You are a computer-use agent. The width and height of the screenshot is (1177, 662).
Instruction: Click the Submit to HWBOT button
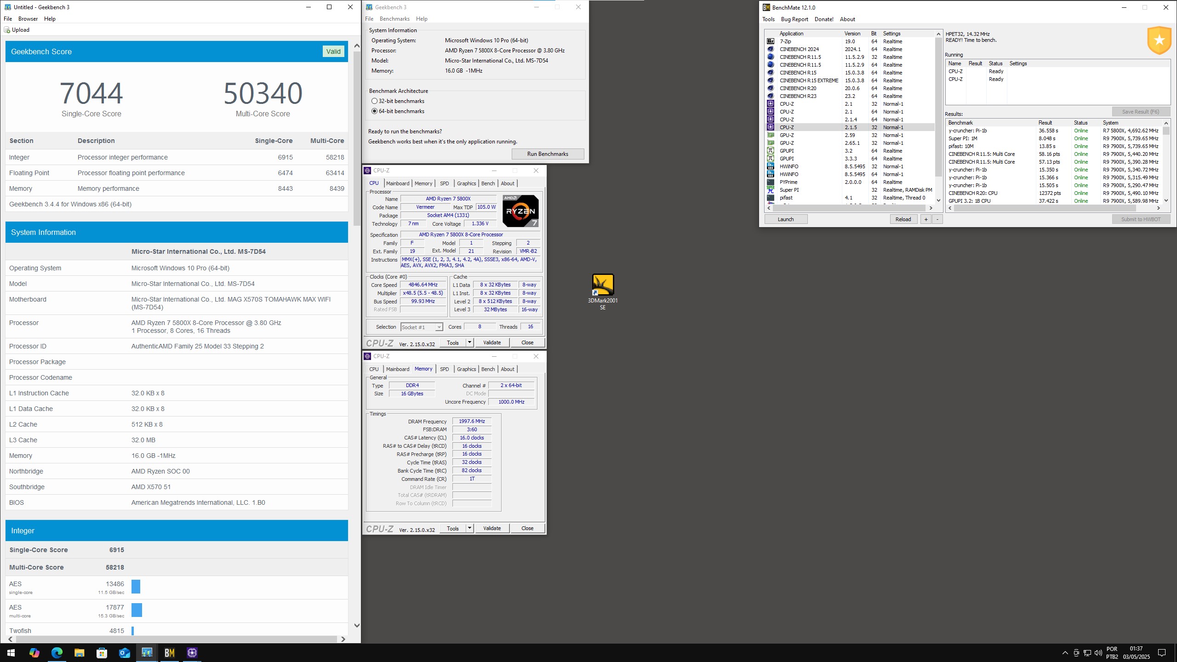point(1141,219)
